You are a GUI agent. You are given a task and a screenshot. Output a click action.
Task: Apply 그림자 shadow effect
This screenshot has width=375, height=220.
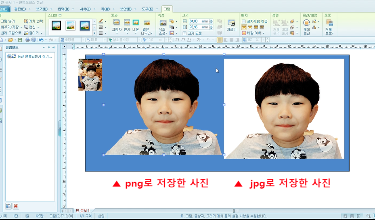click(x=117, y=26)
